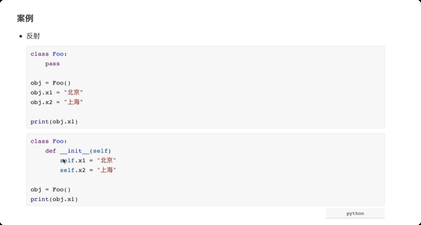The image size is (421, 225).
Task: Click the def keyword in second code block
Action: tap(50, 150)
